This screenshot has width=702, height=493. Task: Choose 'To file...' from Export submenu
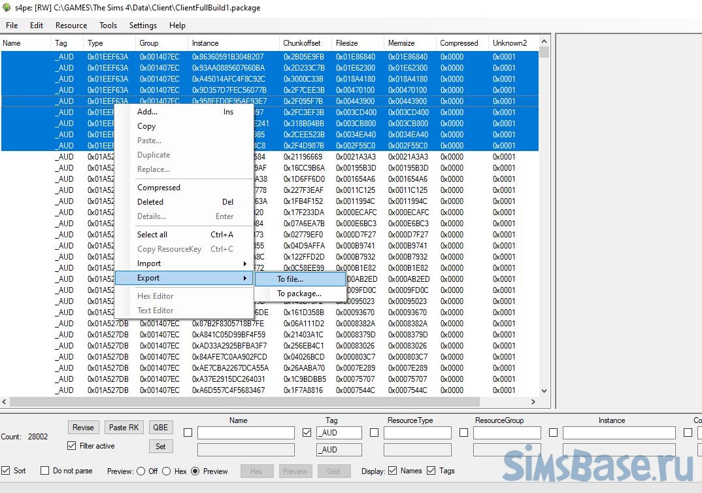point(290,279)
